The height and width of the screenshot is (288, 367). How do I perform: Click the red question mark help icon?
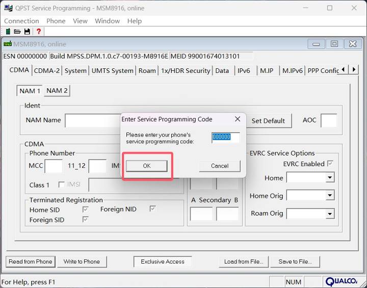click(38, 32)
